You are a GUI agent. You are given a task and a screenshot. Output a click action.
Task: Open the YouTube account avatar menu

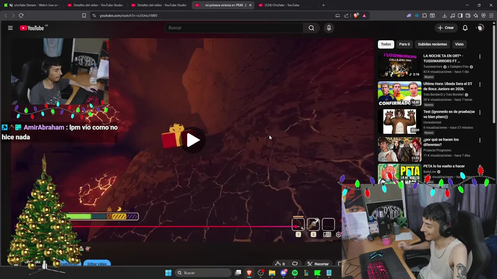point(480,28)
